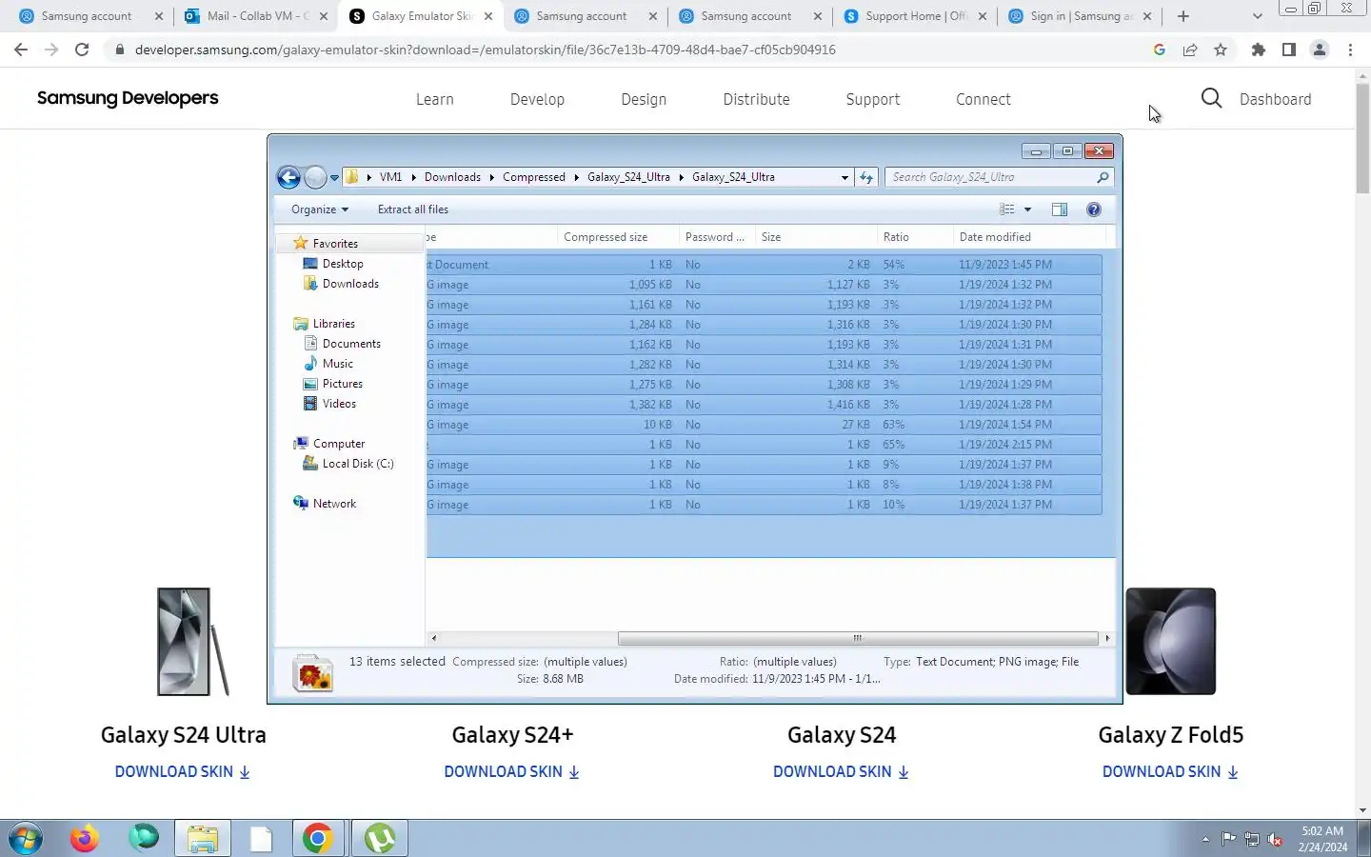Click the Compressed breadcrumb in the address bar

534,177
